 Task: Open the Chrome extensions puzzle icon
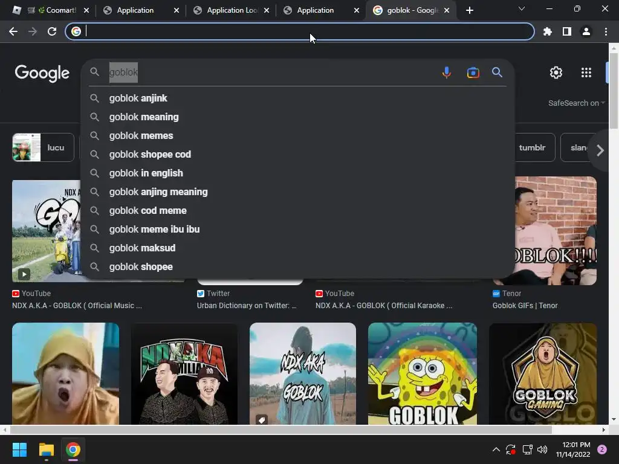pos(547,31)
